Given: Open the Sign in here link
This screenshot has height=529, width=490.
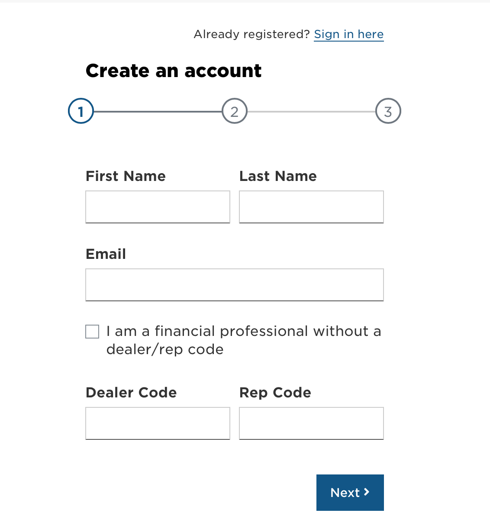Looking at the screenshot, I should [x=348, y=34].
